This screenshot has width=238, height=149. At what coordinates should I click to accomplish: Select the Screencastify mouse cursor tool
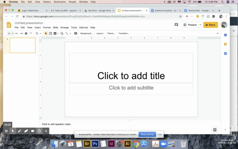tap(13, 131)
